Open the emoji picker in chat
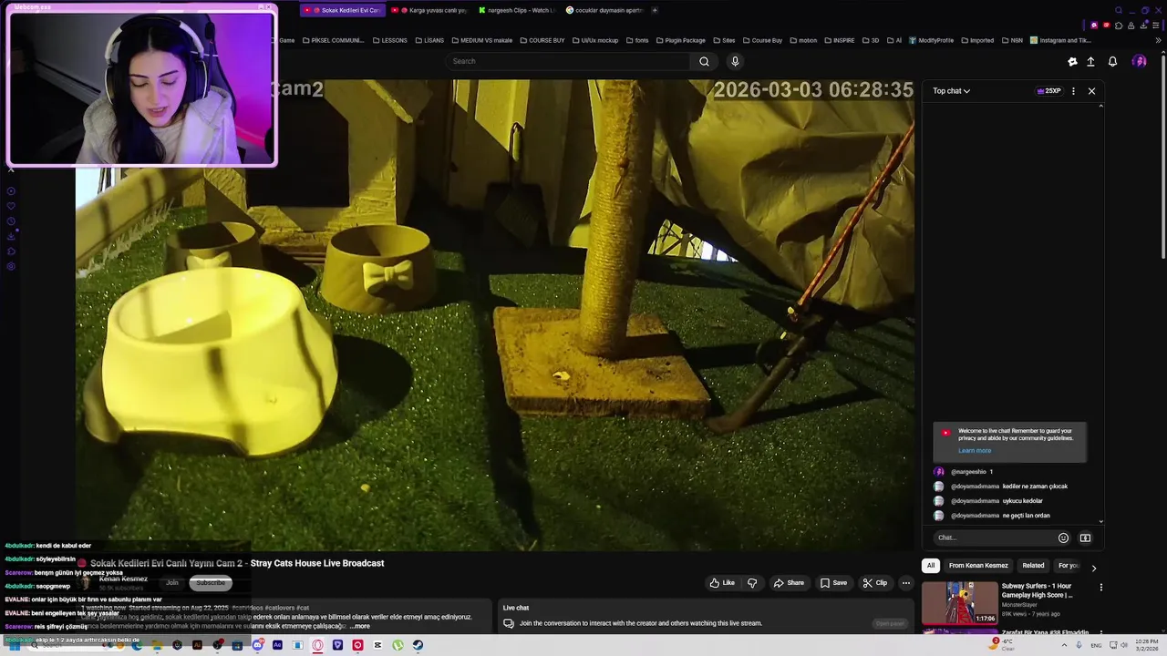The image size is (1167, 656). (x=1063, y=538)
